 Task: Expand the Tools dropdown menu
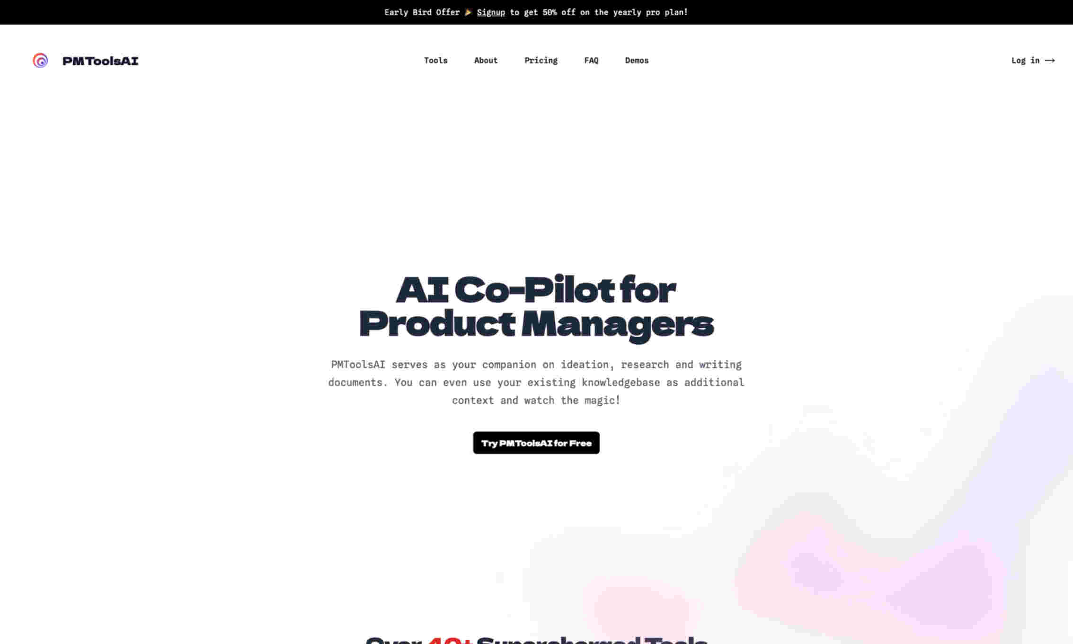click(435, 60)
